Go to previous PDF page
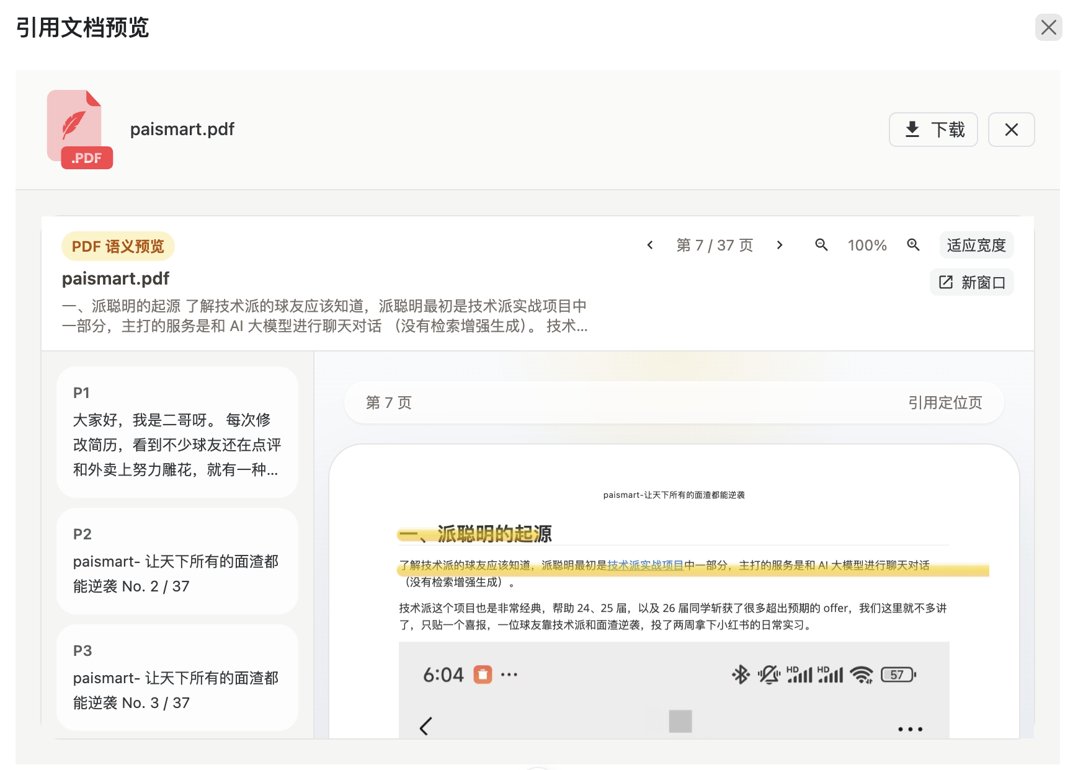Image resolution: width=1078 pixels, height=770 pixels. [x=650, y=246]
